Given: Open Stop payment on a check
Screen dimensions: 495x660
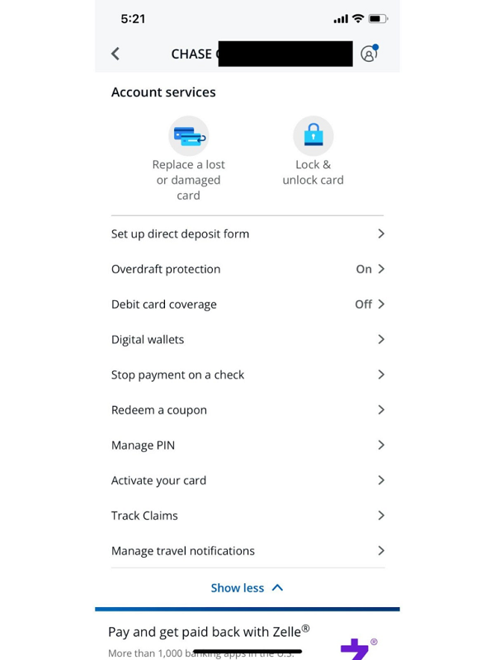Looking at the screenshot, I should (x=247, y=375).
